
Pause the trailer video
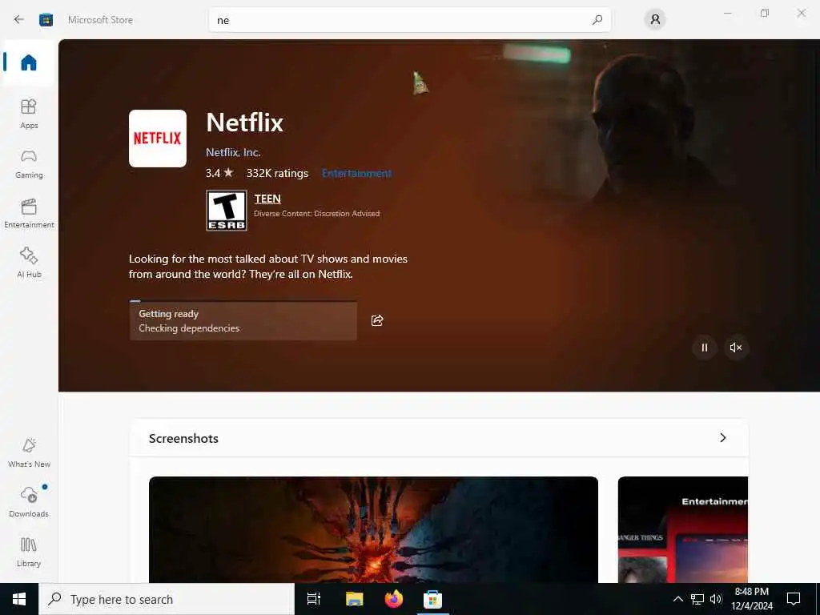click(x=705, y=348)
